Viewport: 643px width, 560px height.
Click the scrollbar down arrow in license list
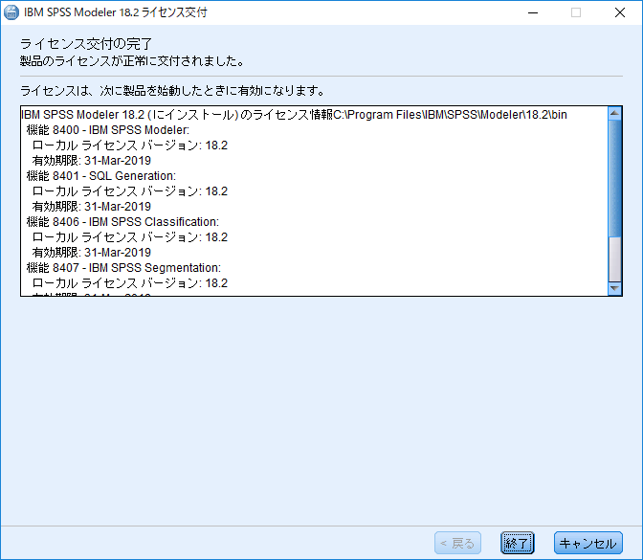point(614,288)
